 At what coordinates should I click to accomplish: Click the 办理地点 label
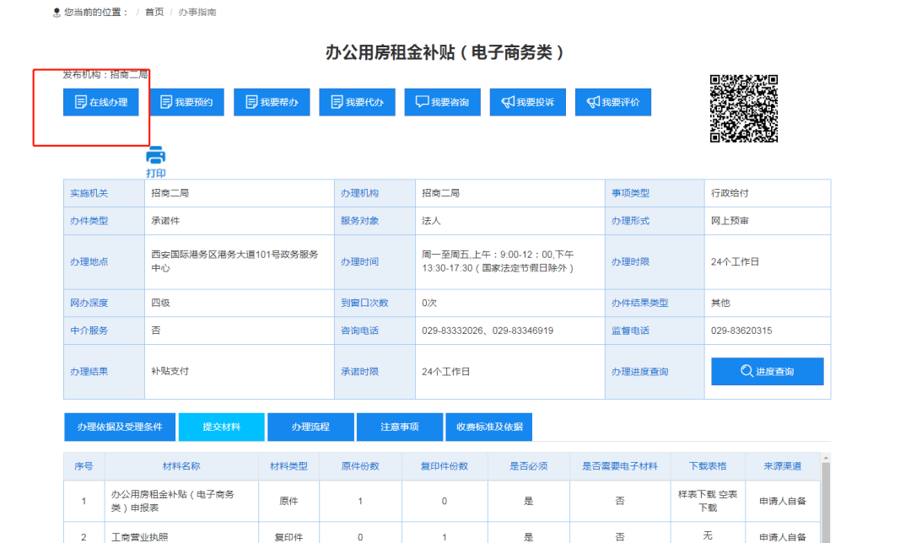coord(89,262)
